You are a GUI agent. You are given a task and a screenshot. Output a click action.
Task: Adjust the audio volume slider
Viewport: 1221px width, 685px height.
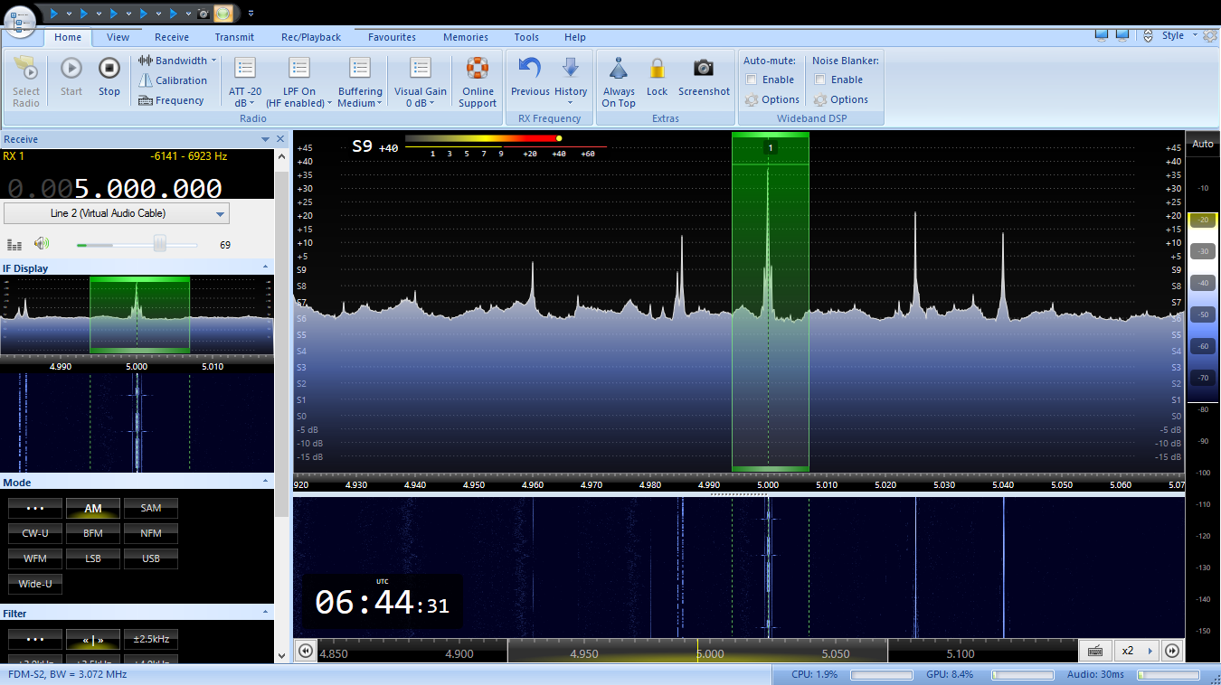[x=160, y=244]
